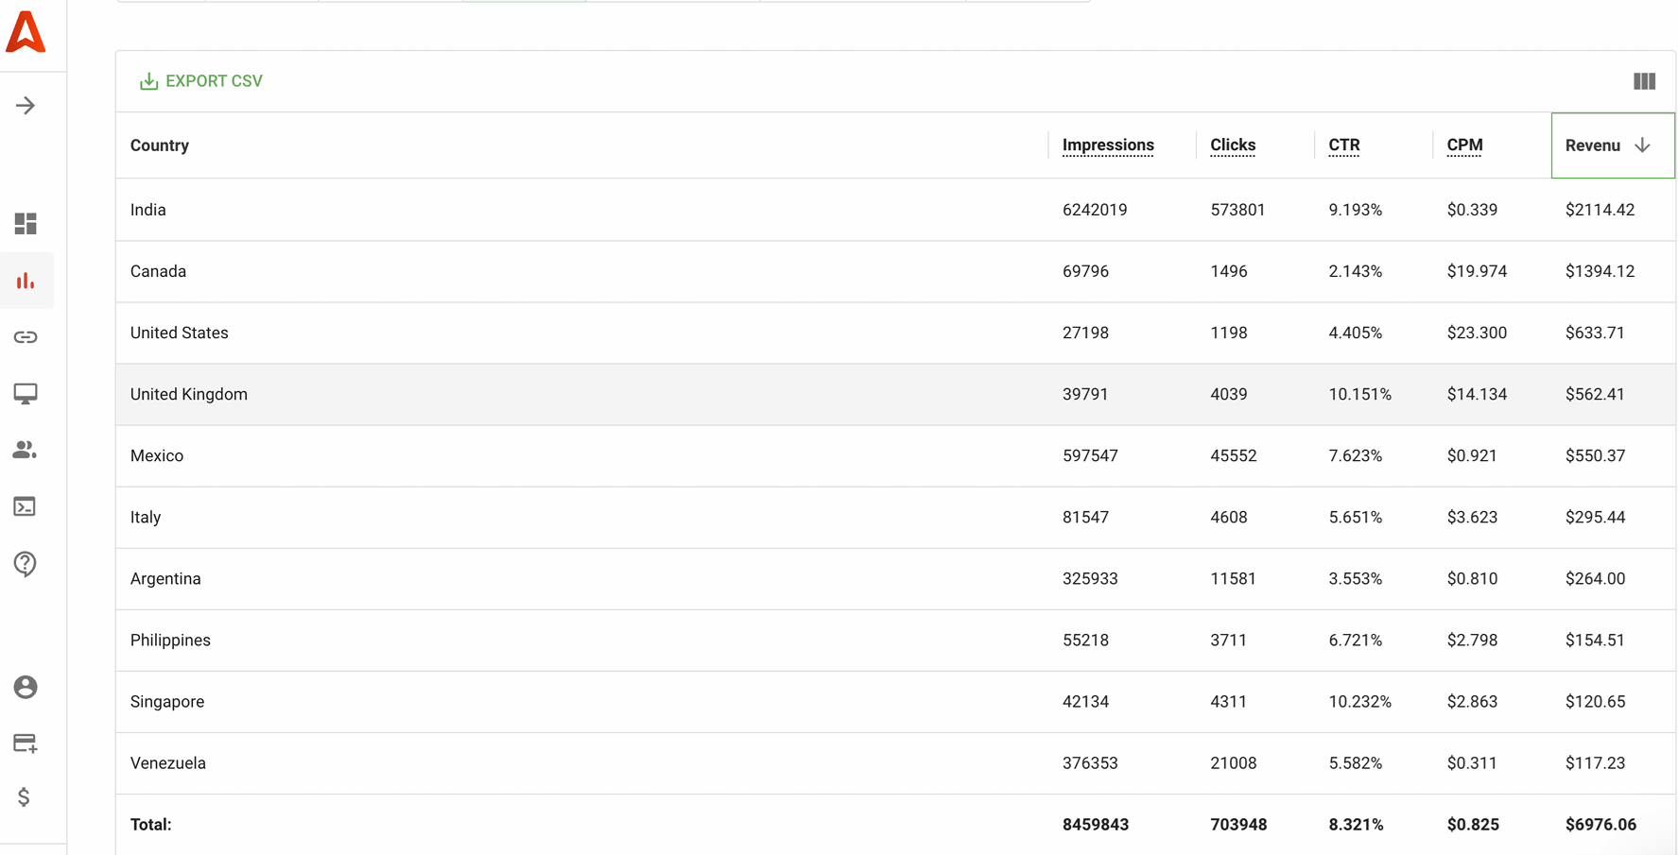Sort table by CPM header
Image resolution: width=1678 pixels, height=855 pixels.
click(1464, 145)
